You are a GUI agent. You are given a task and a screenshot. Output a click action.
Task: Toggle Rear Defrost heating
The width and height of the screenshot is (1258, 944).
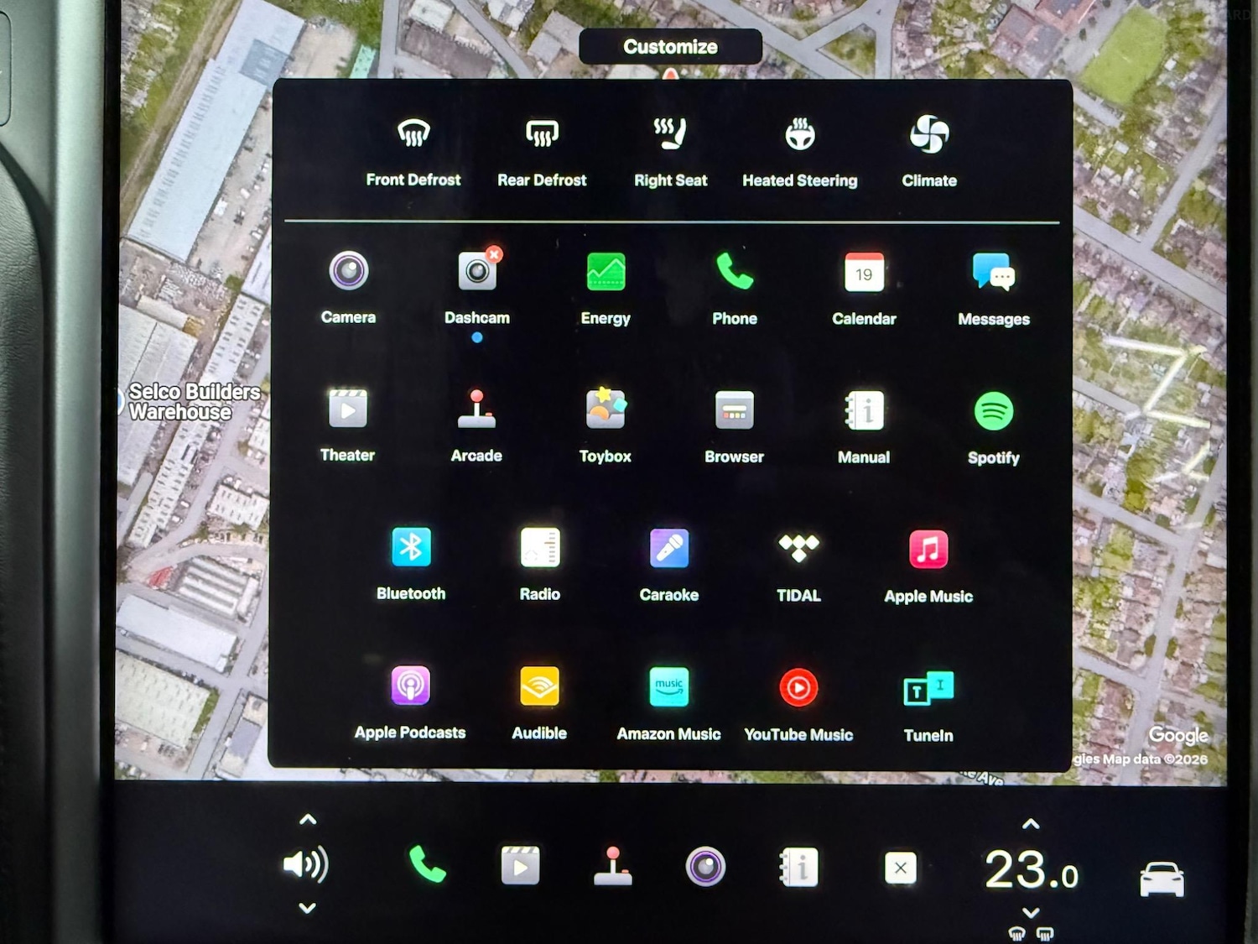tap(542, 134)
